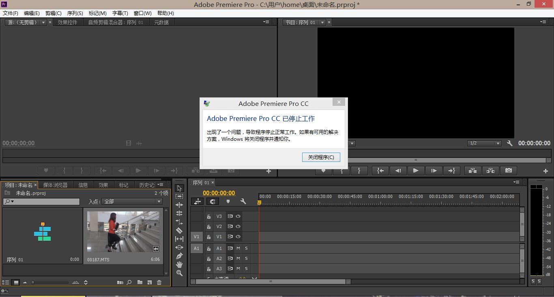Screen dimensions: 554x297
Task: Switch to 音频剪辑混合器 tab
Action: [x=116, y=23]
